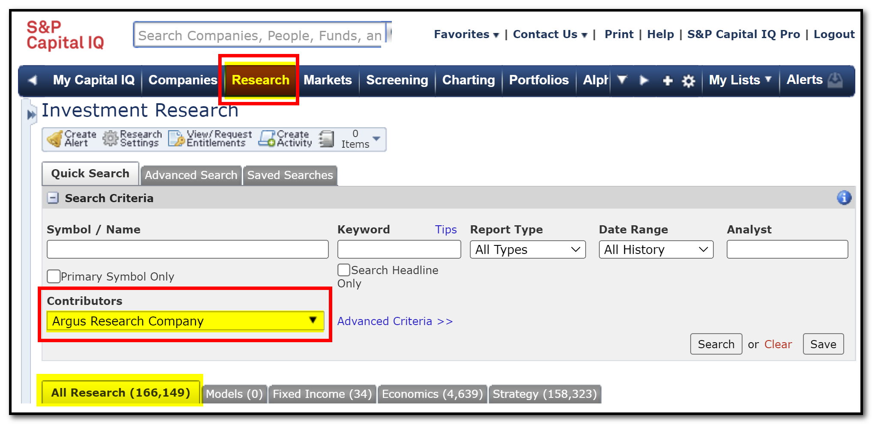Click the right scroll arrow in navigation bar
872x424 pixels.
643,80
